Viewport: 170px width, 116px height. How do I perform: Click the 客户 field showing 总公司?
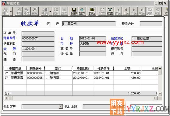tap(89, 24)
